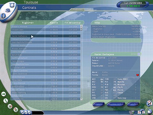
Task: Select Cédric Heymans row
Action: [x=46, y=52]
